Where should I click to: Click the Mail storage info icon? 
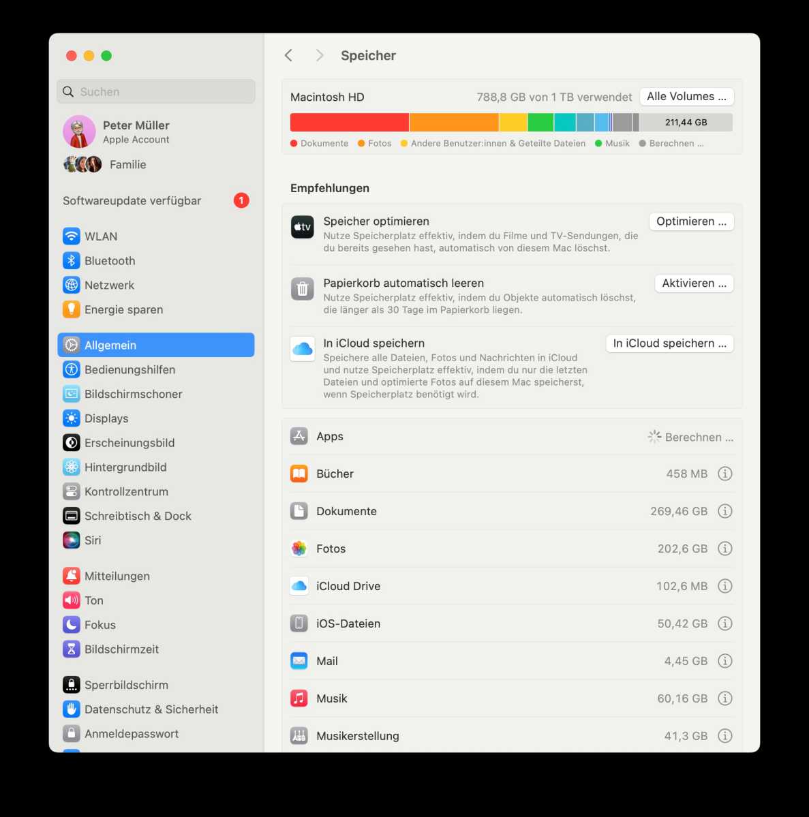coord(725,661)
